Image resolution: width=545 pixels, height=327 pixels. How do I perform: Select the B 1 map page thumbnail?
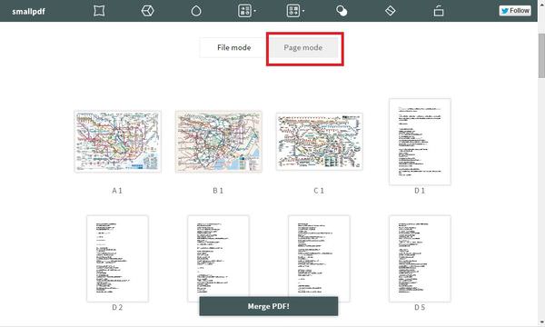click(x=218, y=142)
